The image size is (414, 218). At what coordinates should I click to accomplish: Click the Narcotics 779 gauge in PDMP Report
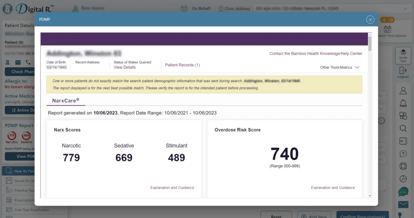12,135
